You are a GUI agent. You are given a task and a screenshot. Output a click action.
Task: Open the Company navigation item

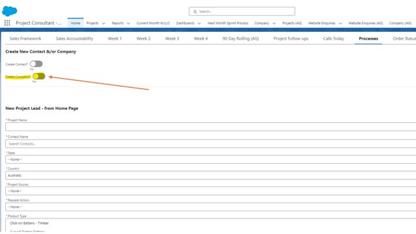tap(261, 23)
